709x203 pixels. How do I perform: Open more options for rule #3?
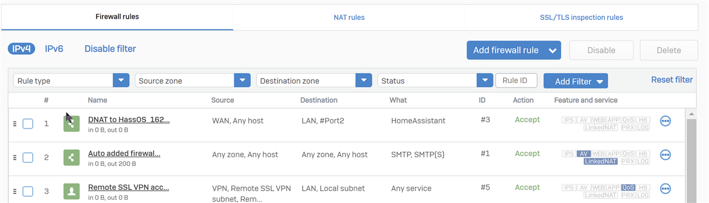(665, 121)
